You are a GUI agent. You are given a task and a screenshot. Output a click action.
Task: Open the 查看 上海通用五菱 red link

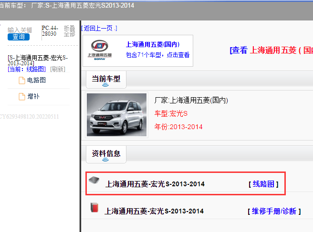pos(271,50)
